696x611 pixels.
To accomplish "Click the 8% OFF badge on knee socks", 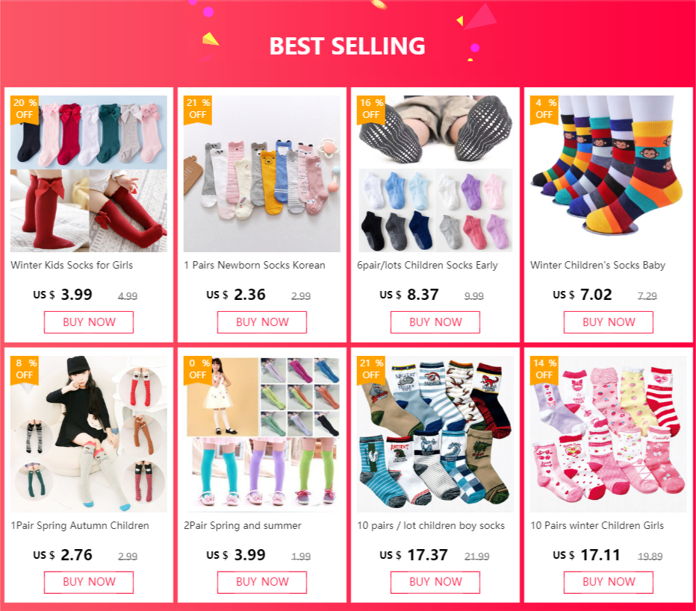I will coord(25,370).
